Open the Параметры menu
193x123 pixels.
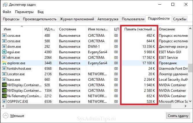(x=24, y=12)
